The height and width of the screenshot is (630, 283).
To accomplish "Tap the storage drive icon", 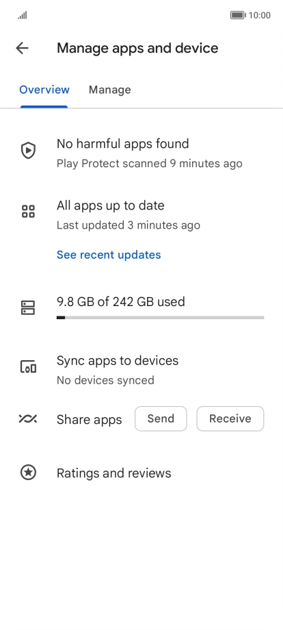I will point(28,307).
